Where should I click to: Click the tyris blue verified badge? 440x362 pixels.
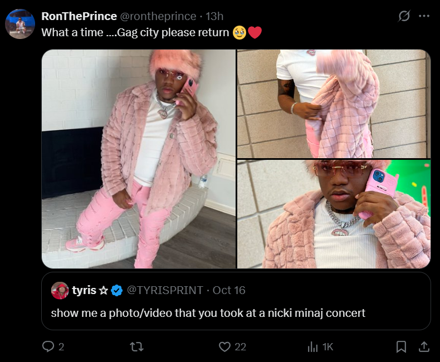click(117, 291)
